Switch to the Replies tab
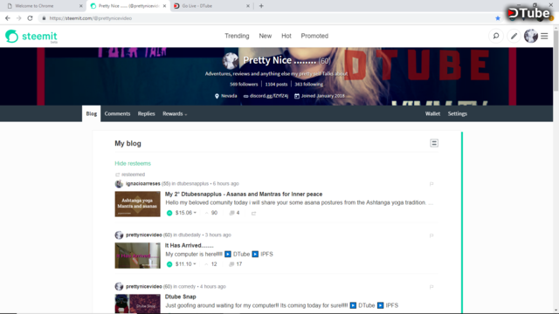Viewport: 559px width, 314px height. tap(146, 113)
